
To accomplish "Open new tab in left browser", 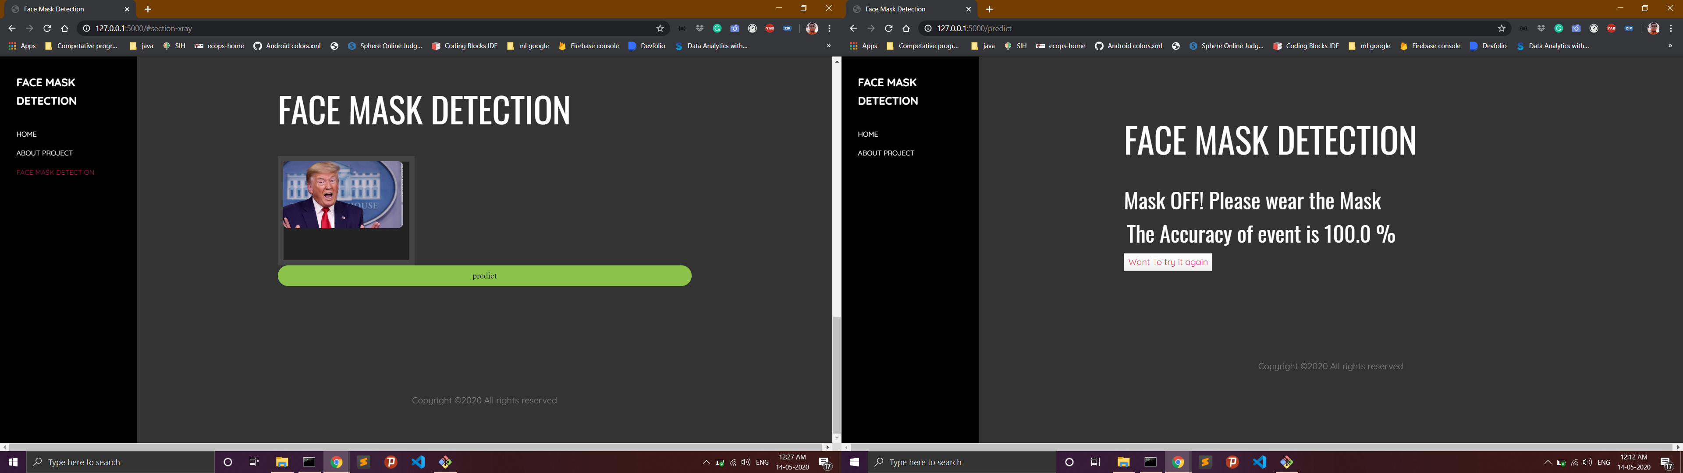I will click(148, 9).
